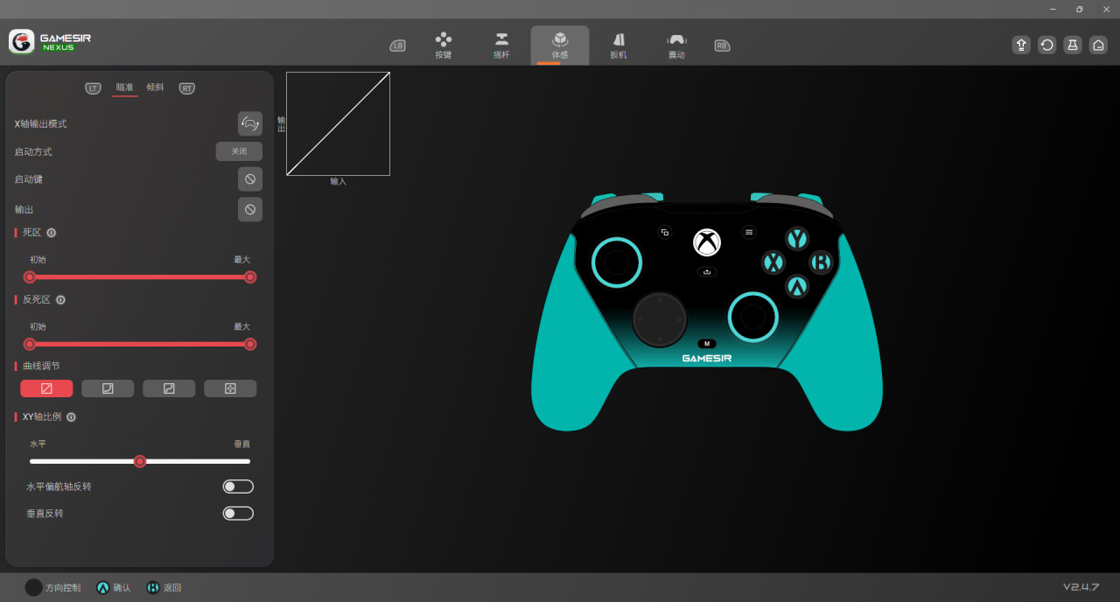This screenshot has width=1120, height=602.
Task: Open the 震动 (vibration) tab
Action: 676,45
